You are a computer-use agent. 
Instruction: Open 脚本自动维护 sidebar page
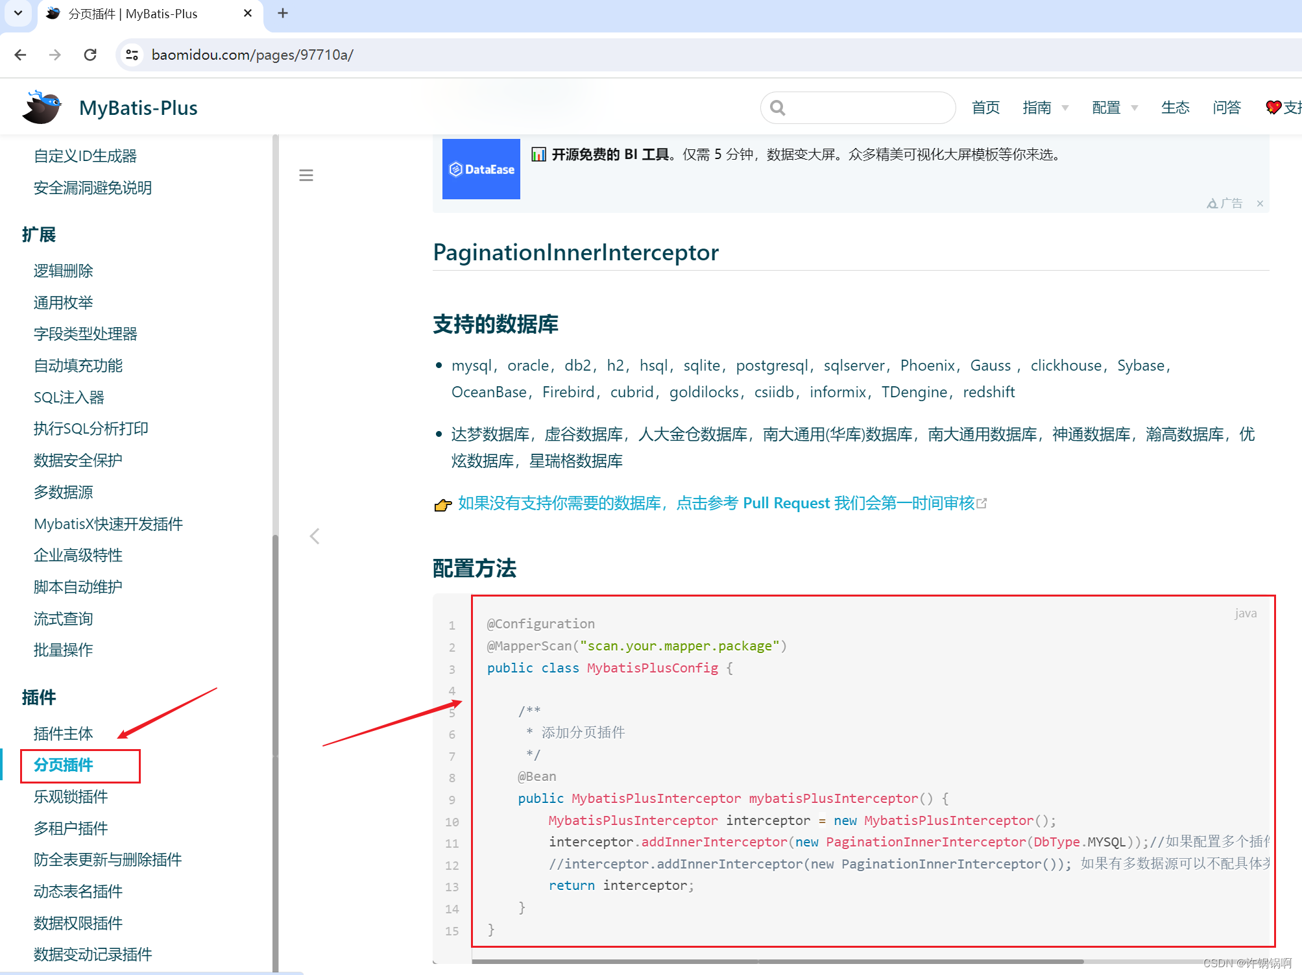click(x=78, y=587)
